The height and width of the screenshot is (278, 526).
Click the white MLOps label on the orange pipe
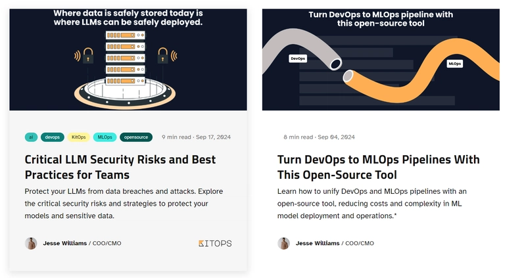coord(454,64)
